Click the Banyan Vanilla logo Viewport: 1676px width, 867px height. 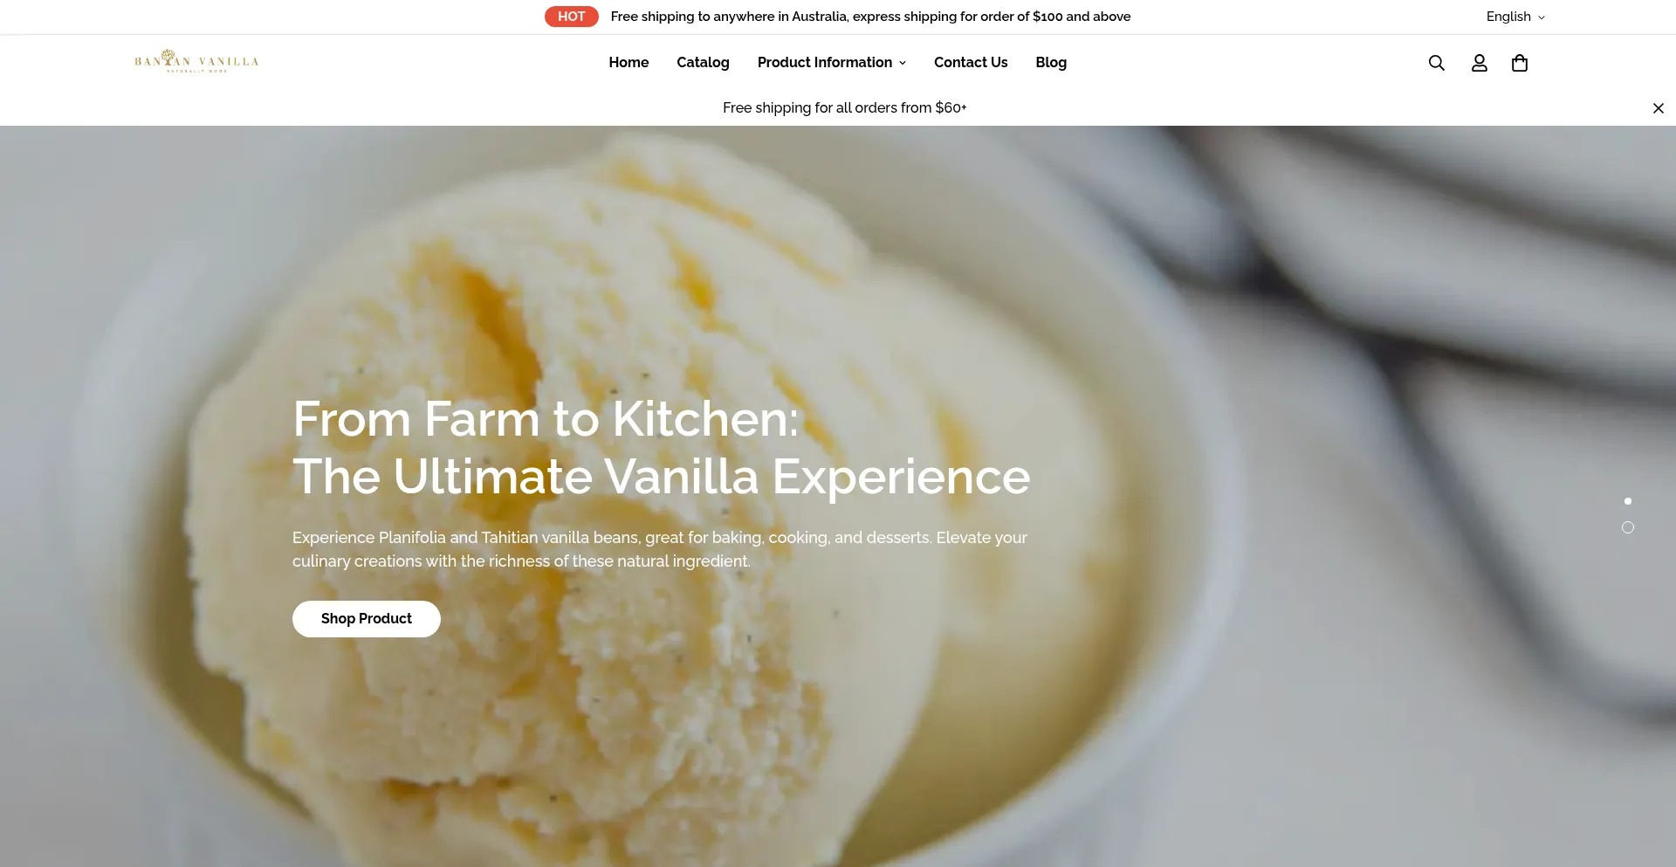tap(196, 61)
